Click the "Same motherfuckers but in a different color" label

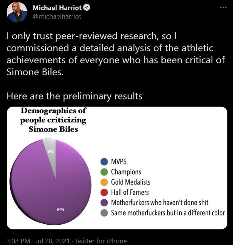pos(168,212)
